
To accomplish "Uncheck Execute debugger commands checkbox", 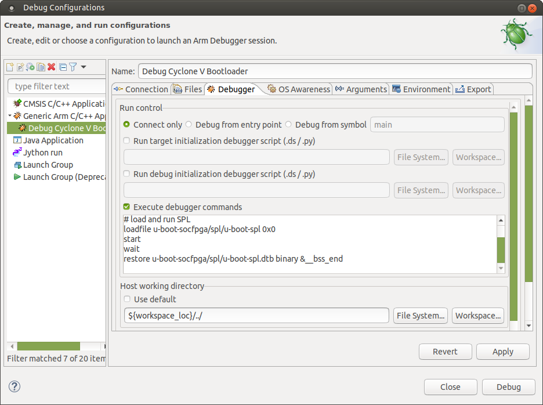I will pyautogui.click(x=126, y=207).
